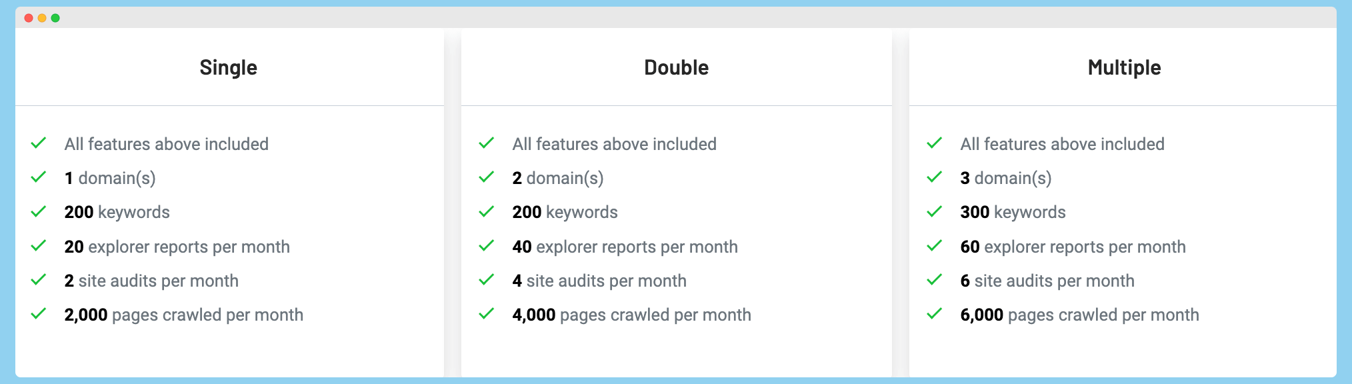Viewport: 1352px width, 384px height.
Task: Click the yellow minimize window button
Action: pos(42,18)
